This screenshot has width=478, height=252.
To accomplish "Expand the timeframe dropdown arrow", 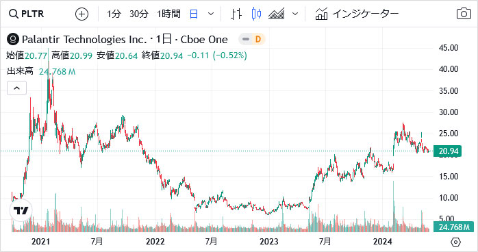I will 211,14.
